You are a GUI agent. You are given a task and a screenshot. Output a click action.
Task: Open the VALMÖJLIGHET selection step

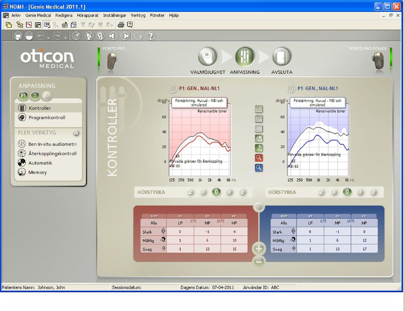[207, 56]
